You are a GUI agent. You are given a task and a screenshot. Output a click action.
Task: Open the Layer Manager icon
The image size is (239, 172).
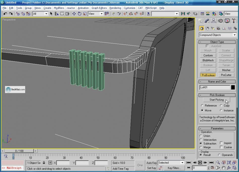click(x=195, y=14)
